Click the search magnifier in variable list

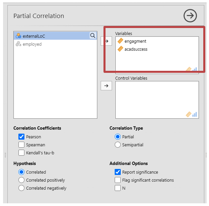pos(93,36)
